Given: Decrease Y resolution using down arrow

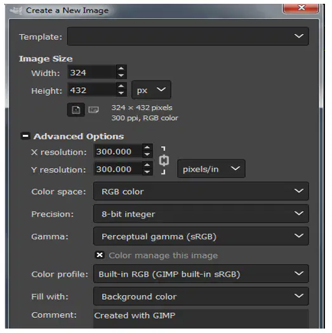Looking at the screenshot, I should click(147, 172).
